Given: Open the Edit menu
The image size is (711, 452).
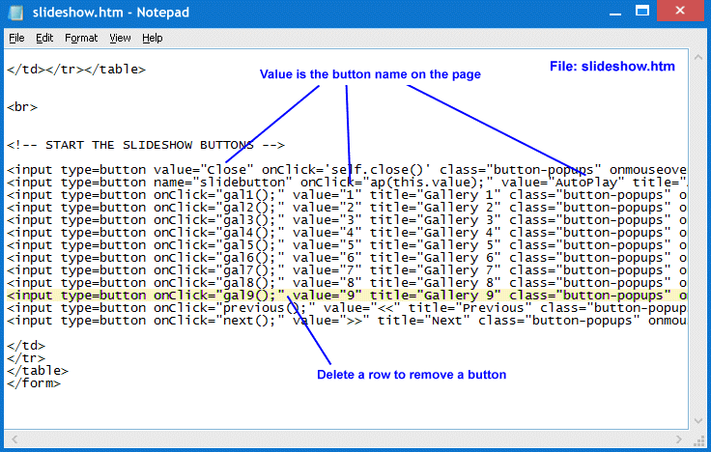Looking at the screenshot, I should [x=44, y=39].
